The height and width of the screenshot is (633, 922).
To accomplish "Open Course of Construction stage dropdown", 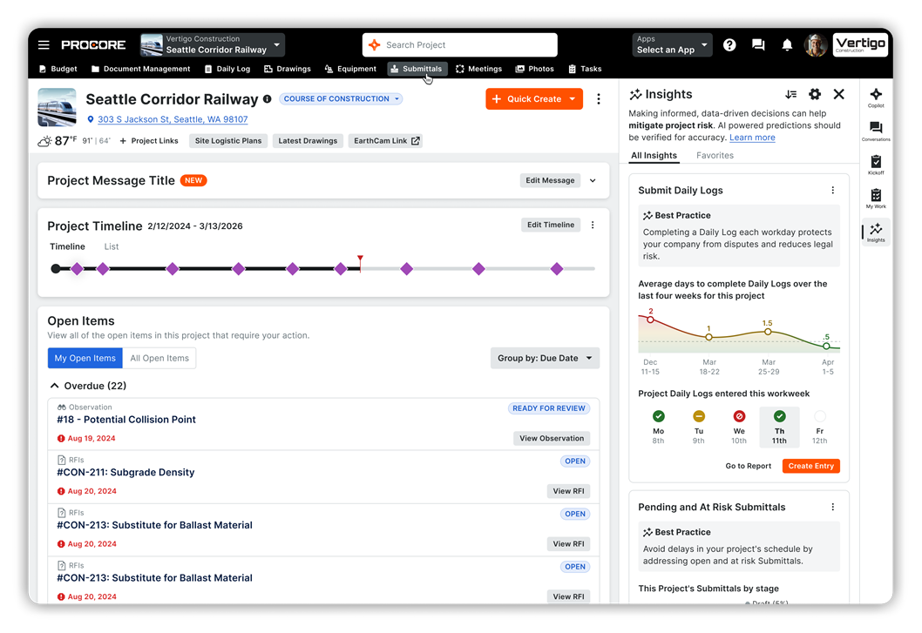I will click(x=341, y=98).
